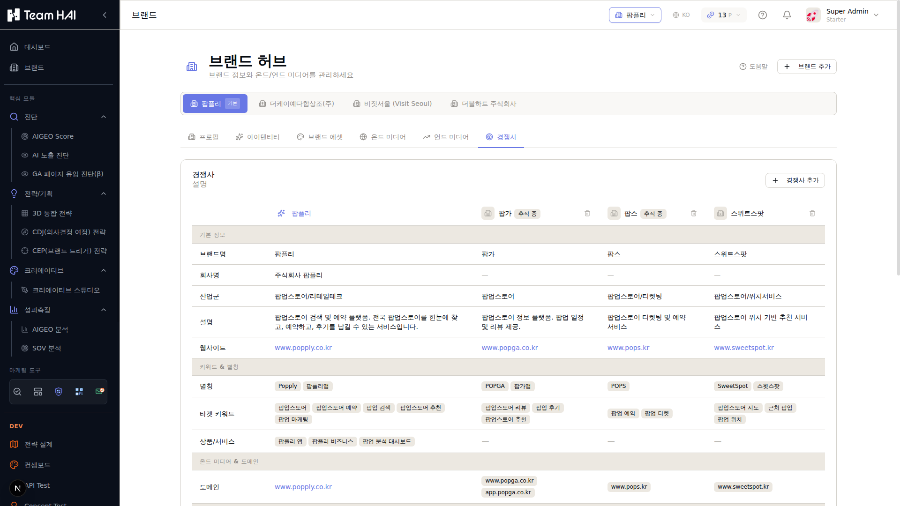Collapse the 성과측정 sidebar section
Viewport: 900px width, 506px height.
point(104,310)
